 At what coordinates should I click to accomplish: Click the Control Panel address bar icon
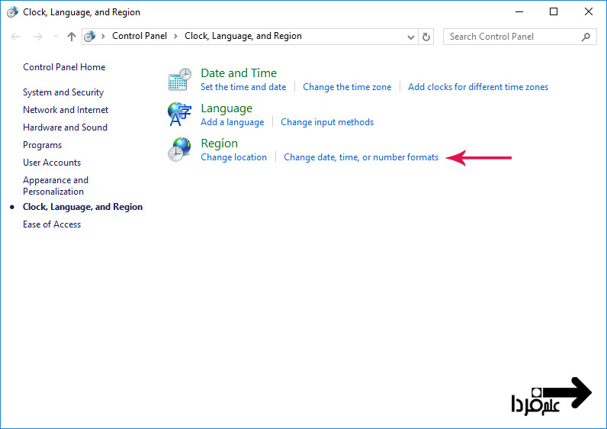90,37
